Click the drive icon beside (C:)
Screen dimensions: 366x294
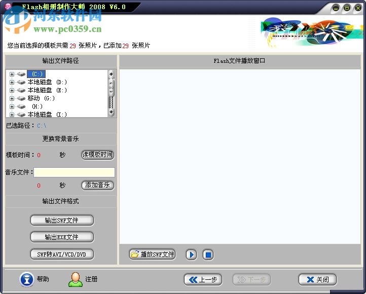click(x=21, y=74)
